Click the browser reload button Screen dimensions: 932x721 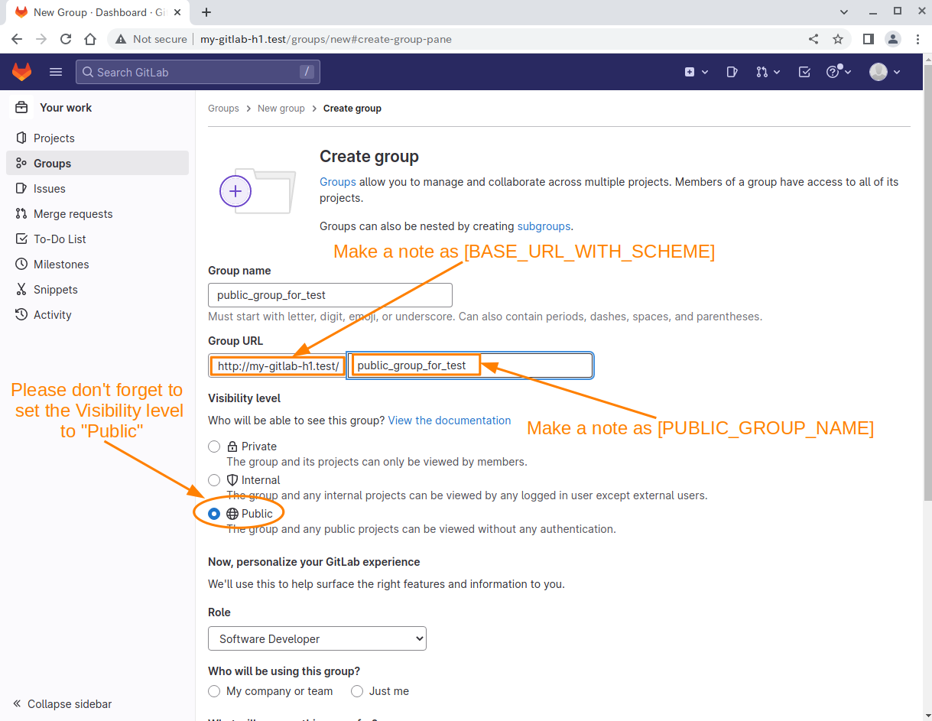[x=66, y=39]
